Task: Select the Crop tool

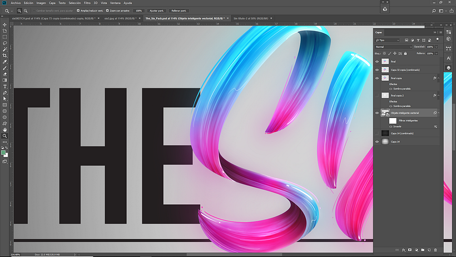Action: 5,56
